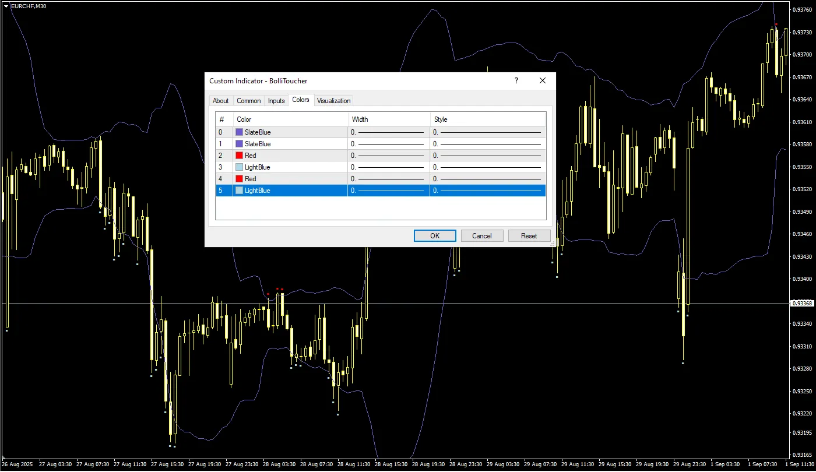Open the Inputs tab
816x472 pixels.
[x=276, y=101]
